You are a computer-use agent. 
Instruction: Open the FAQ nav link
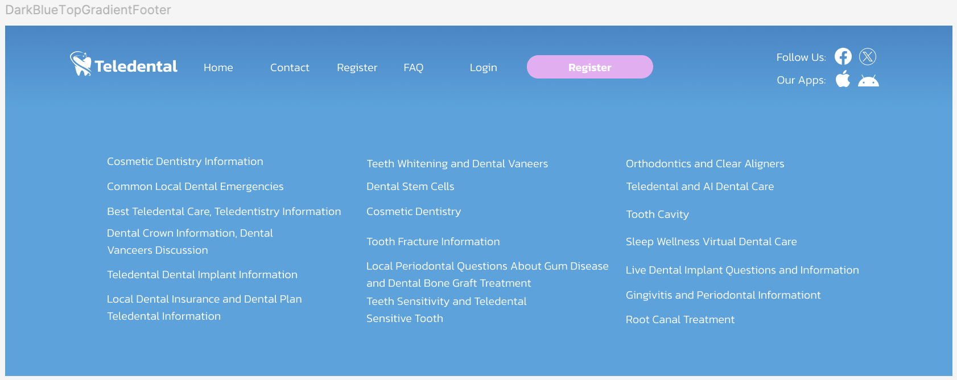click(x=414, y=68)
